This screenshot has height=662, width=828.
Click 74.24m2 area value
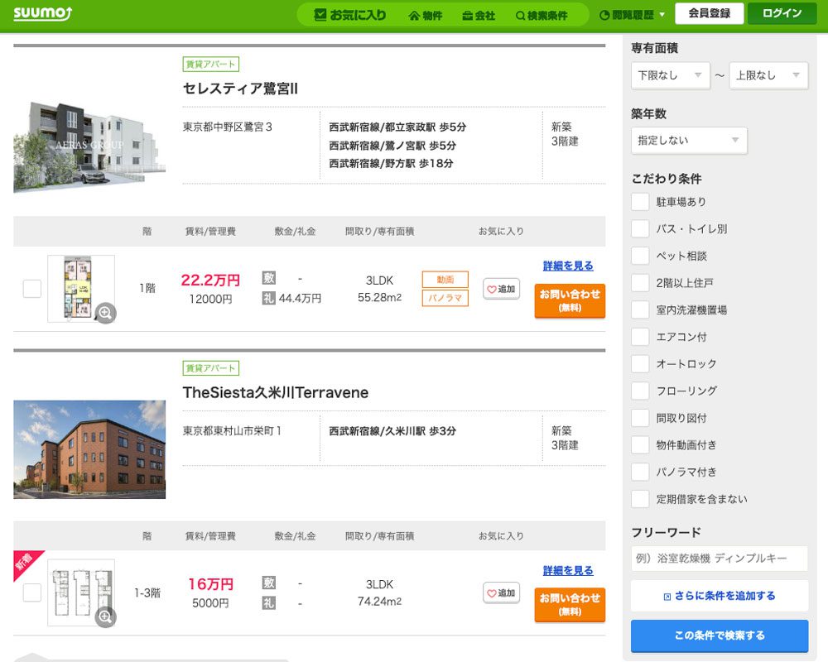tap(380, 602)
